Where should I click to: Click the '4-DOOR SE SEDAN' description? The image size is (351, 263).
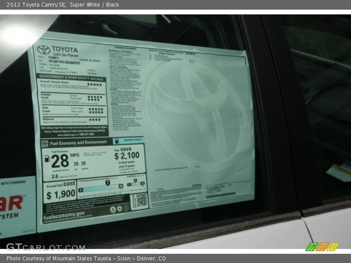pyautogui.click(x=90, y=60)
